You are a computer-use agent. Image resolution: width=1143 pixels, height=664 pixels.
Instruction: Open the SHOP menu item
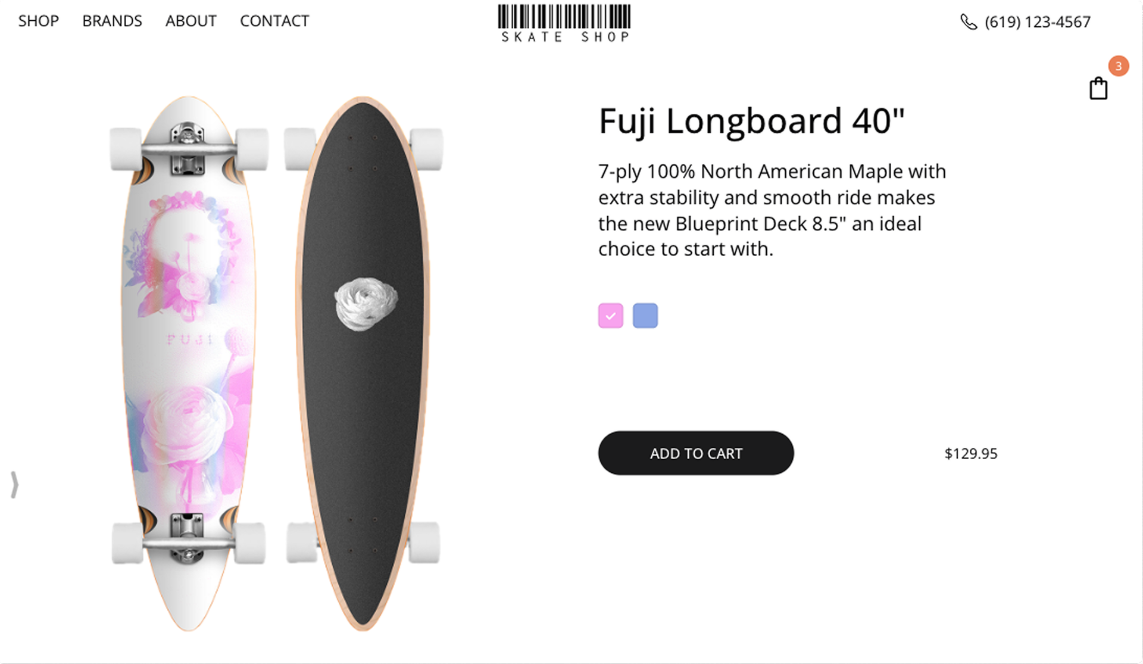[39, 21]
